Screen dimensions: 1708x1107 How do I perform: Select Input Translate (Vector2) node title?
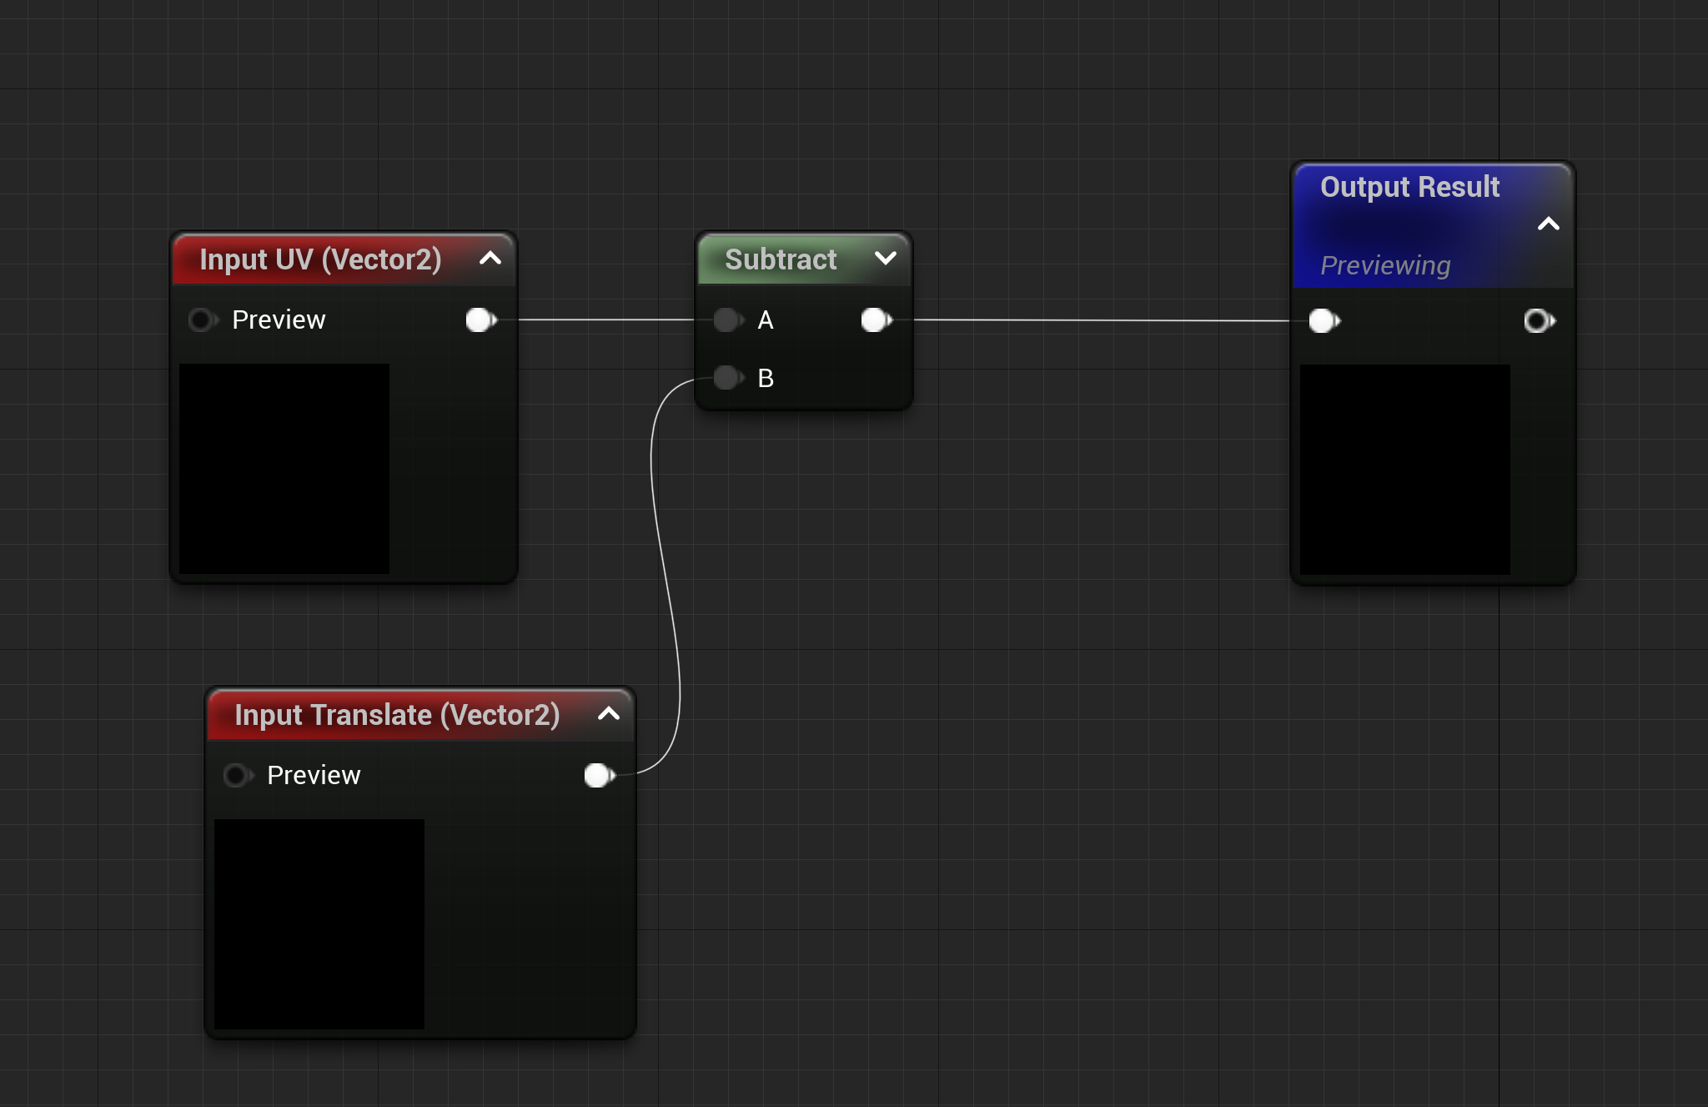(397, 715)
